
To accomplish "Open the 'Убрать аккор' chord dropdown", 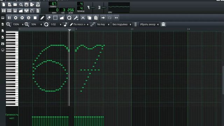I will (149, 24).
